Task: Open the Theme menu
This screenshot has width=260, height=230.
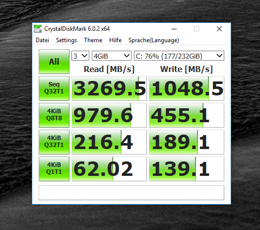Action: [x=93, y=40]
